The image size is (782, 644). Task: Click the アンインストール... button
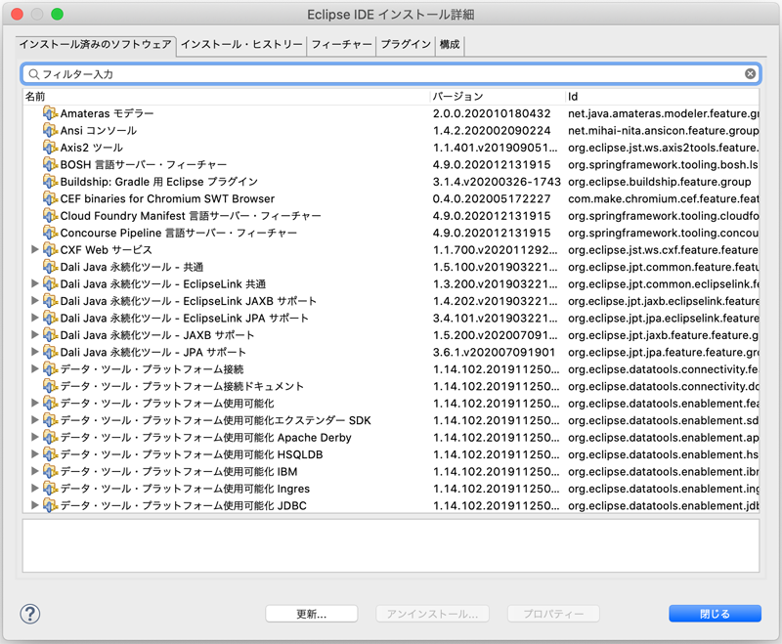(432, 614)
